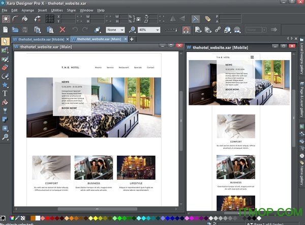Open the File menu
Image resolution: width=305 pixels, height=225 pixels.
pos(4,10)
